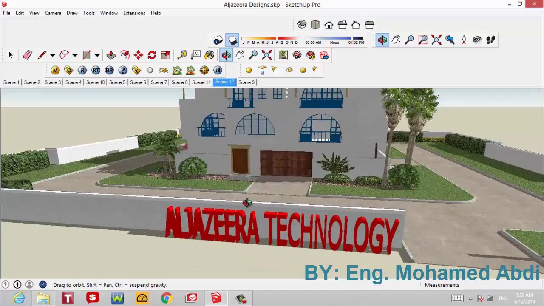
Task: Open the Tools menu
Action: pos(89,13)
